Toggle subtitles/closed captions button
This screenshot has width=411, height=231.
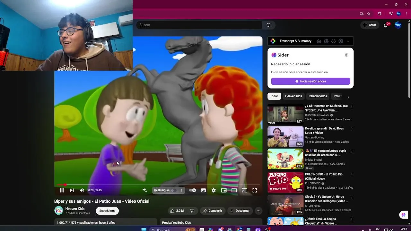(203, 190)
